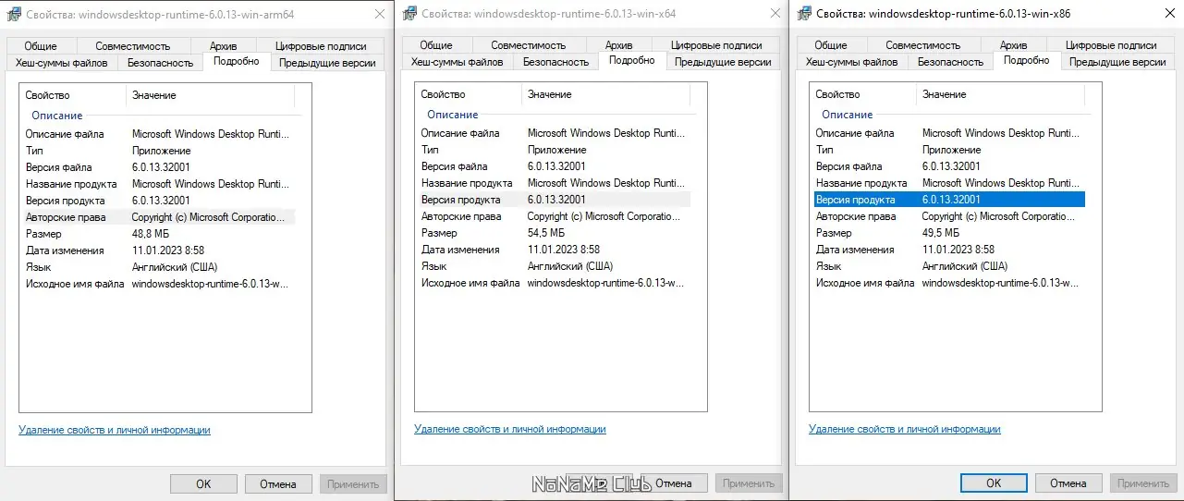The height and width of the screenshot is (501, 1184).
Task: Open Цифровые подписи tab in arm64 window
Action: tap(321, 45)
